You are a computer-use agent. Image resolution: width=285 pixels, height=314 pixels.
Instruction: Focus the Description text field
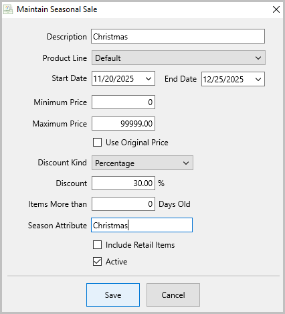coord(178,36)
